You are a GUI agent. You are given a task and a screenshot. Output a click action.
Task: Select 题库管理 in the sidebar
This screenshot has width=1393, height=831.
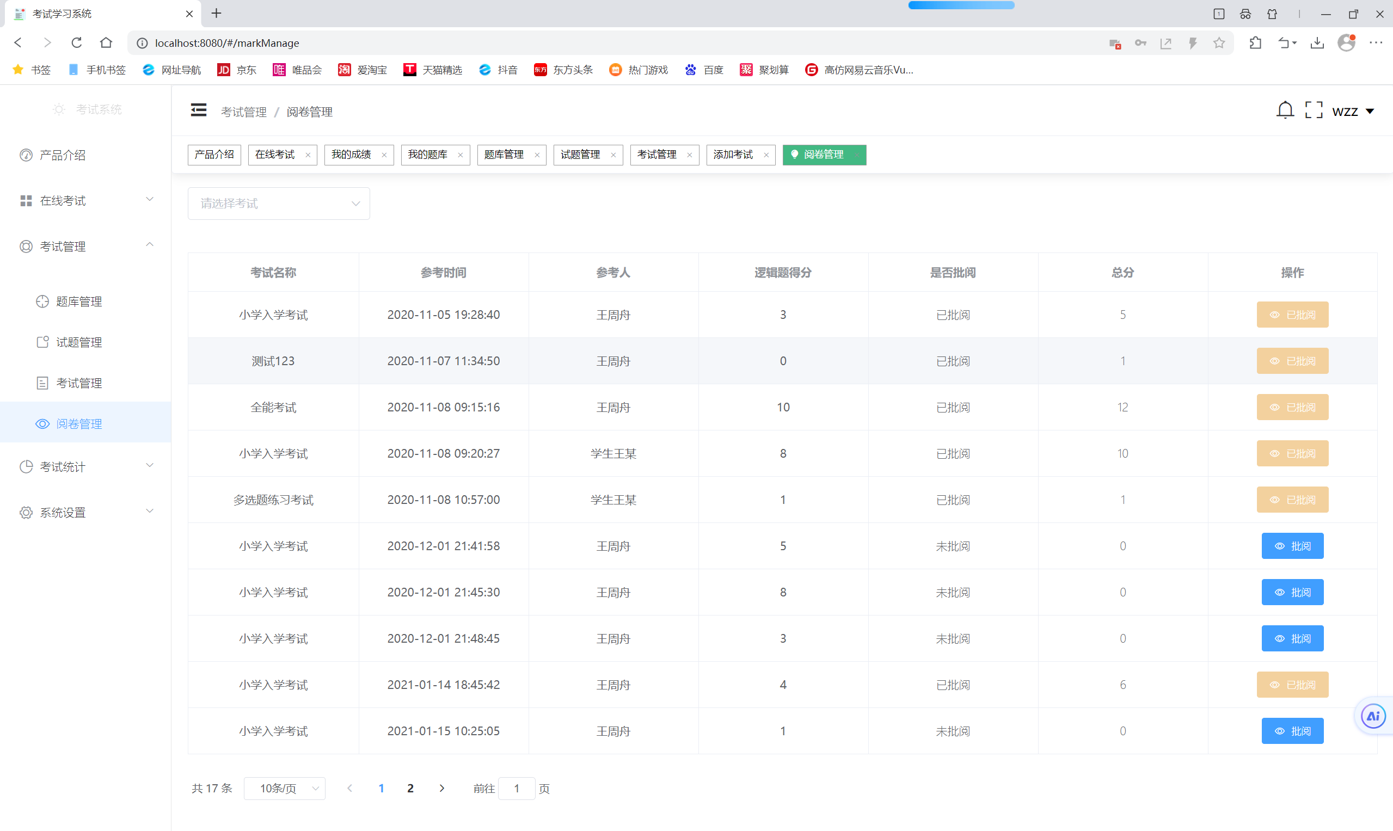[x=78, y=301]
